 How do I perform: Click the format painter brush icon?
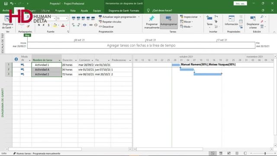(28, 26)
